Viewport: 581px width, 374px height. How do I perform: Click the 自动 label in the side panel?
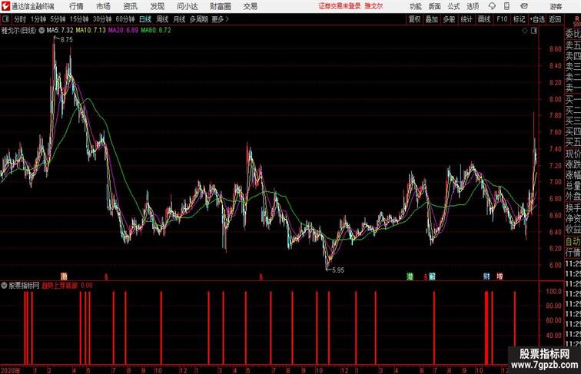point(573,241)
